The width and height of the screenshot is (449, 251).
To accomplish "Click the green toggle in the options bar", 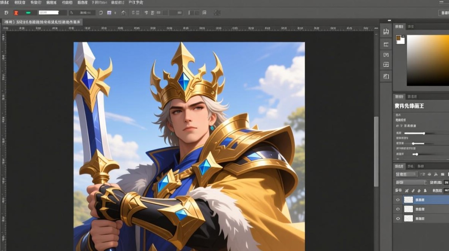I will click(x=28, y=13).
